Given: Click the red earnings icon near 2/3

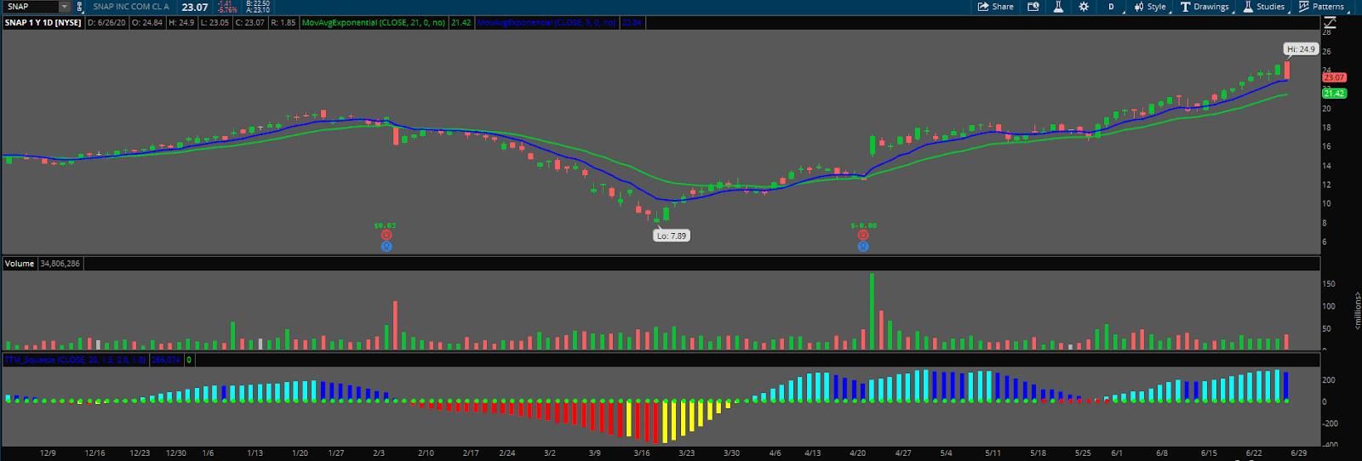Looking at the screenshot, I should pos(386,236).
